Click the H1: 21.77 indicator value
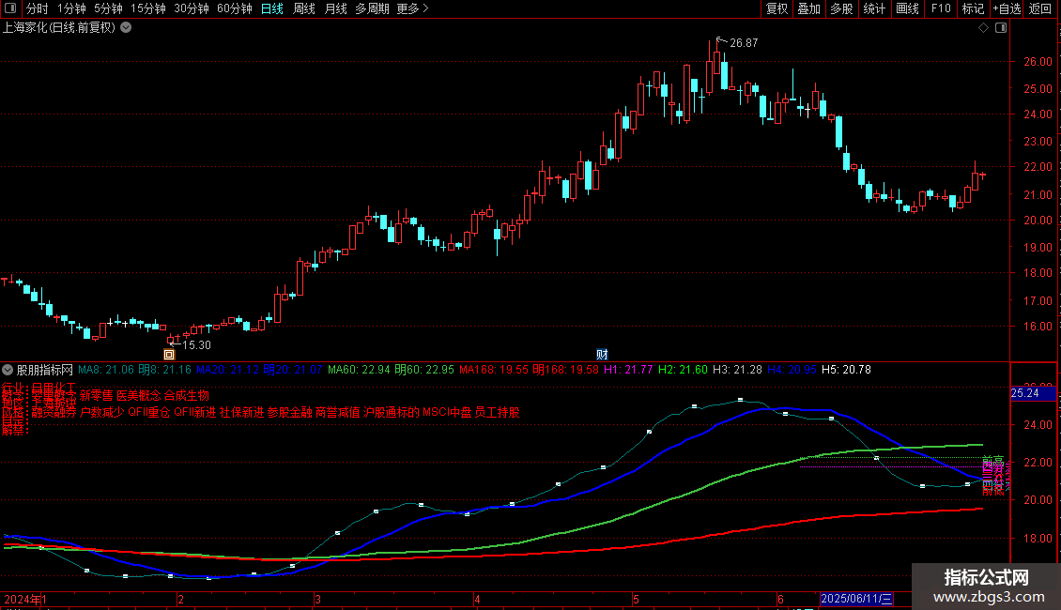The height and width of the screenshot is (610, 1061). pos(628,370)
